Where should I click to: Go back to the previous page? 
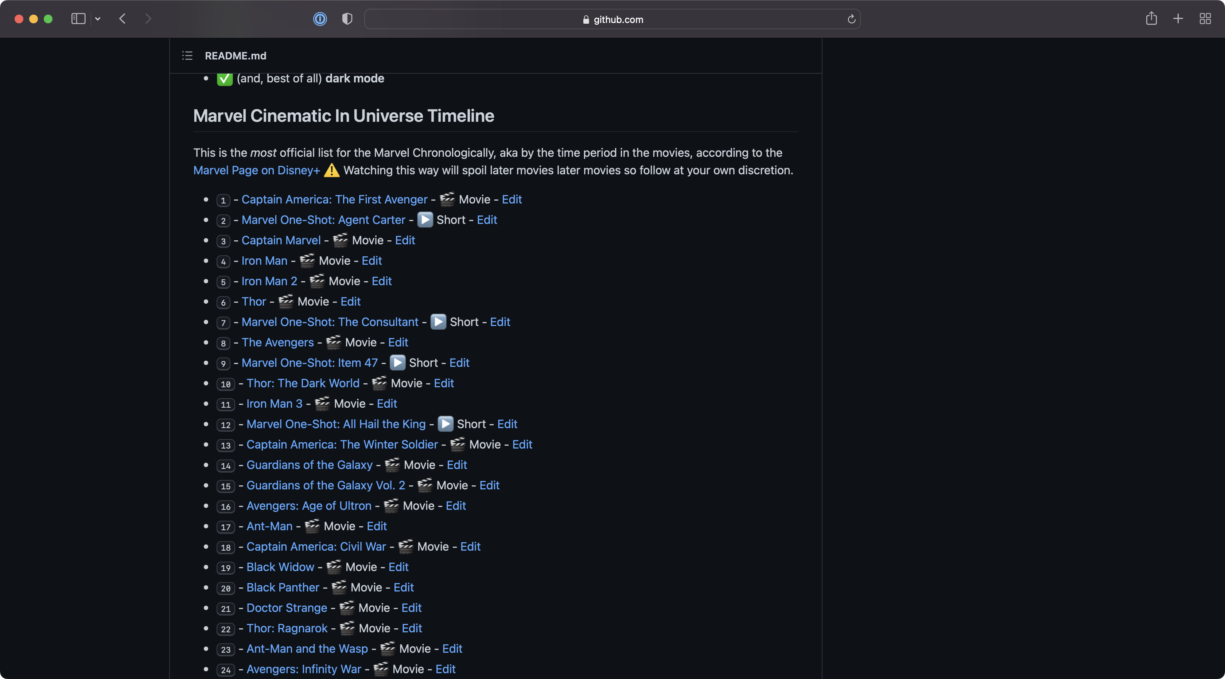122,19
